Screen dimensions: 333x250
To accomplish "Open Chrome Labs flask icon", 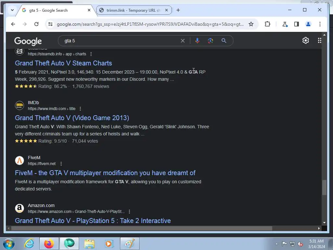I will pyautogui.click(x=285, y=24).
